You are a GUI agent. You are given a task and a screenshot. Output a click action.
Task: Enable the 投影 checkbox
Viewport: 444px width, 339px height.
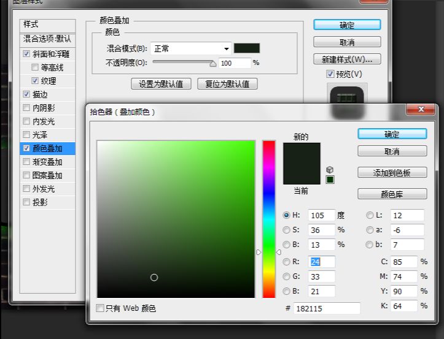tap(26, 202)
